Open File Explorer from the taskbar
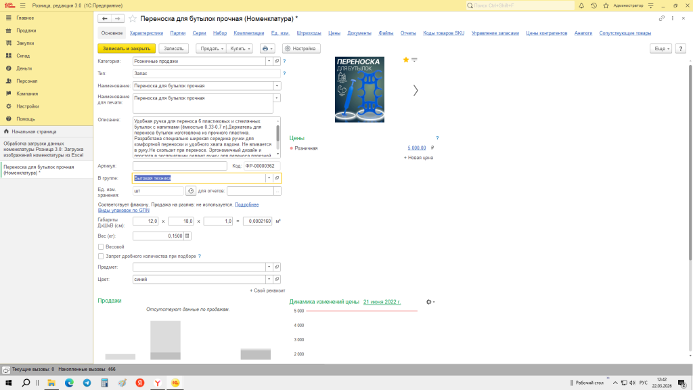 click(51, 383)
